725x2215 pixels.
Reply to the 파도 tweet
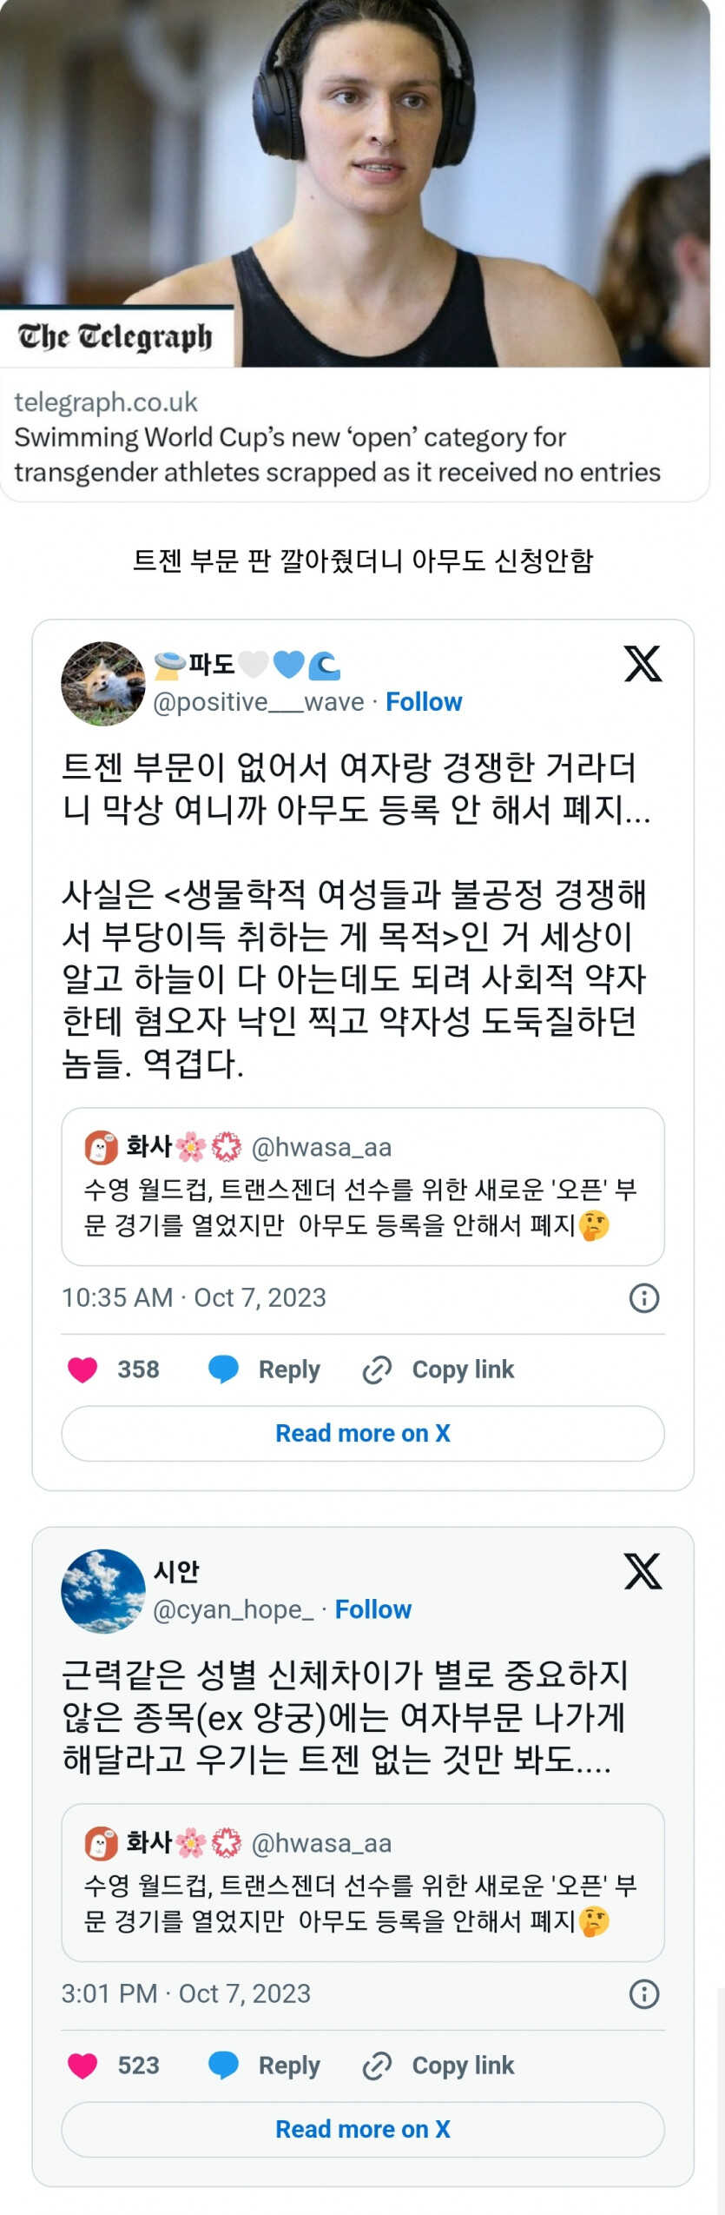pos(265,1369)
